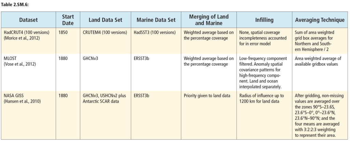The height and width of the screenshot is (141, 350).
Task: Click the CRUTEM4 (100 versions) cell
Action: (105, 33)
